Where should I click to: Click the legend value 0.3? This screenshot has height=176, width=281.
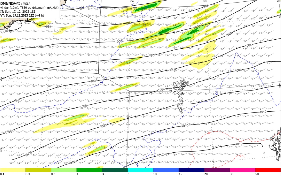point(28,174)
